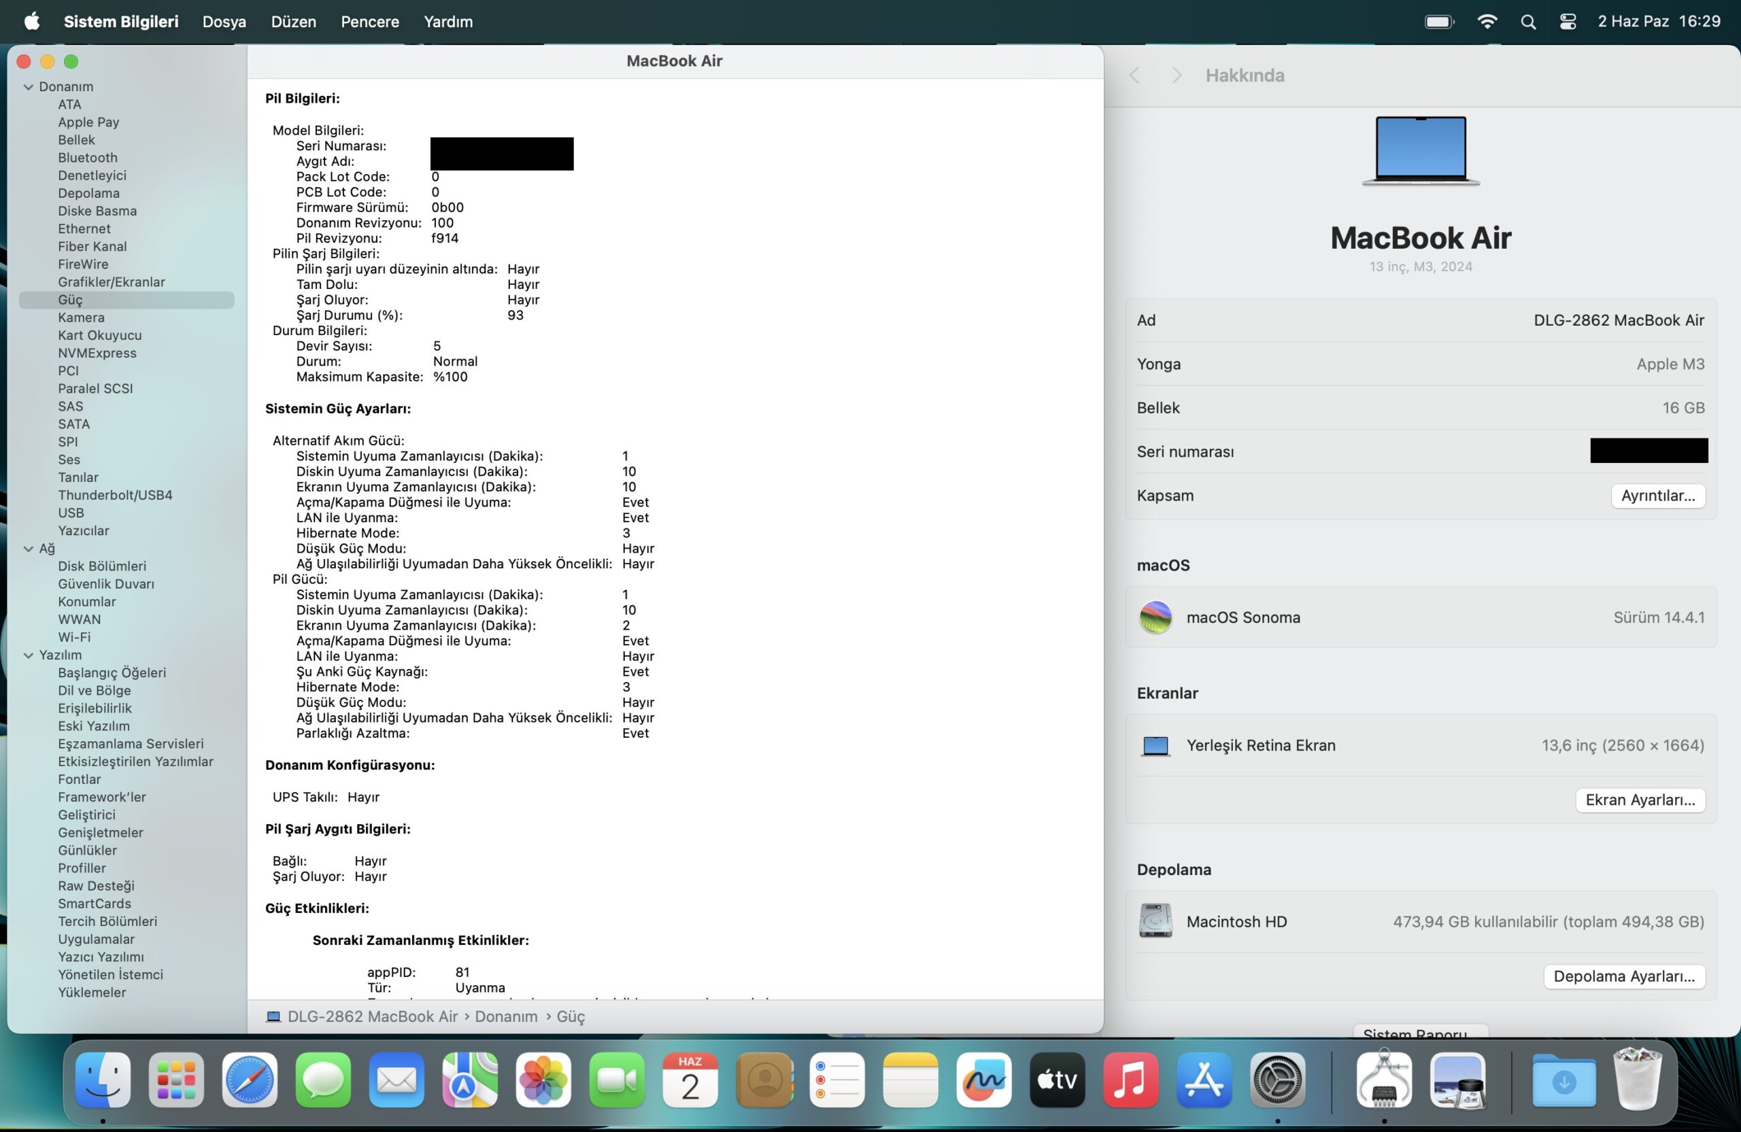
Task: Click battery status icon in menu bar
Action: [x=1439, y=21]
